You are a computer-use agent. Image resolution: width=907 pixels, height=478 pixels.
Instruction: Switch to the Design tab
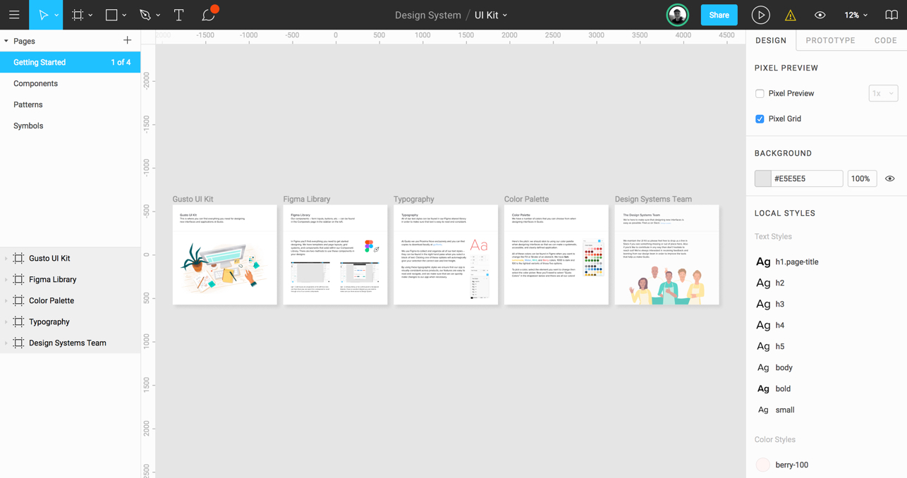point(771,40)
